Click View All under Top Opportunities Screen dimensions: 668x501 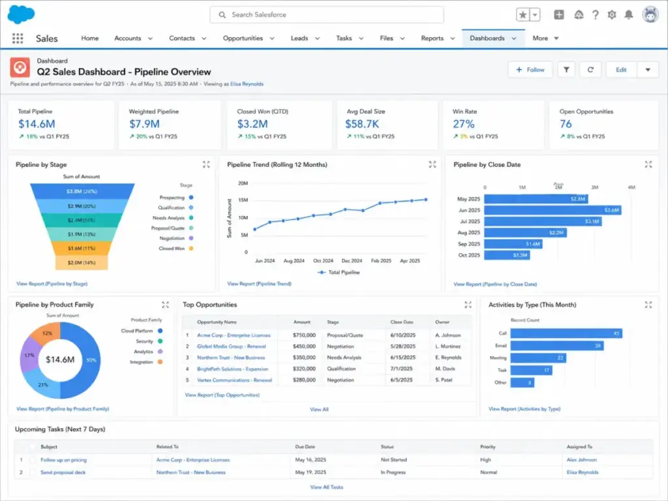319,410
